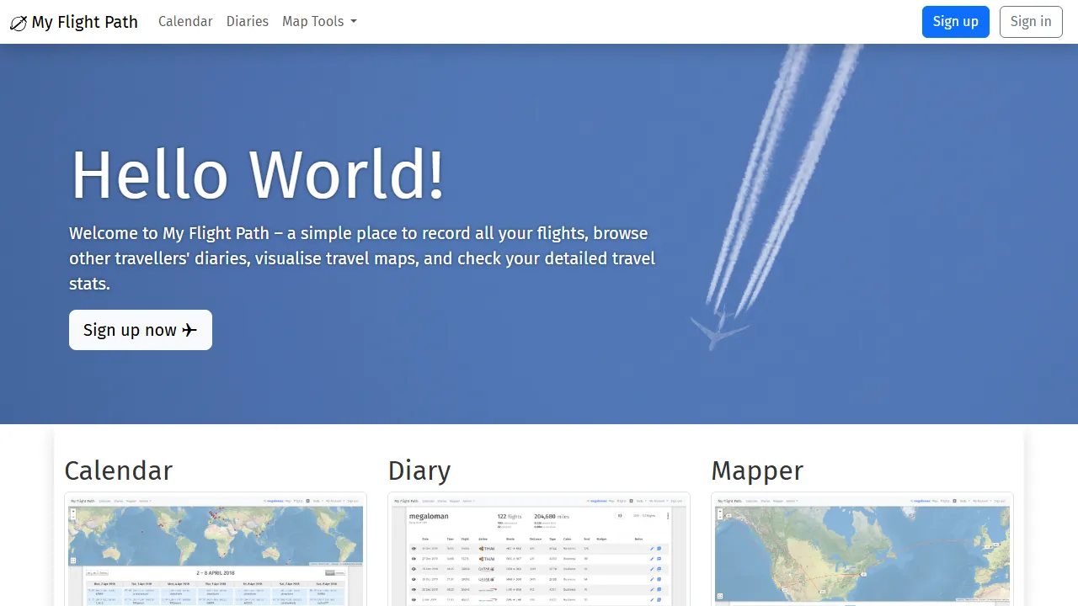Open the year selector showing 2019 in the Diary preview
Viewport: 1078px width, 606px height.
pos(643,515)
